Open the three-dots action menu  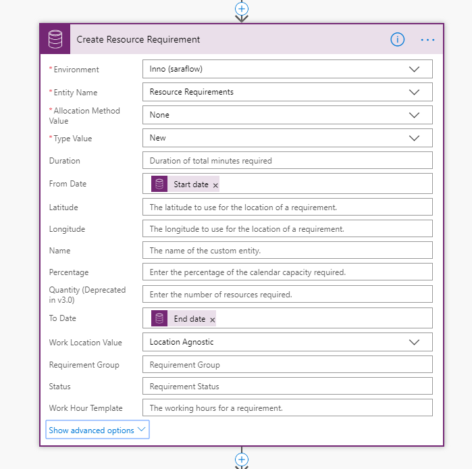click(427, 39)
